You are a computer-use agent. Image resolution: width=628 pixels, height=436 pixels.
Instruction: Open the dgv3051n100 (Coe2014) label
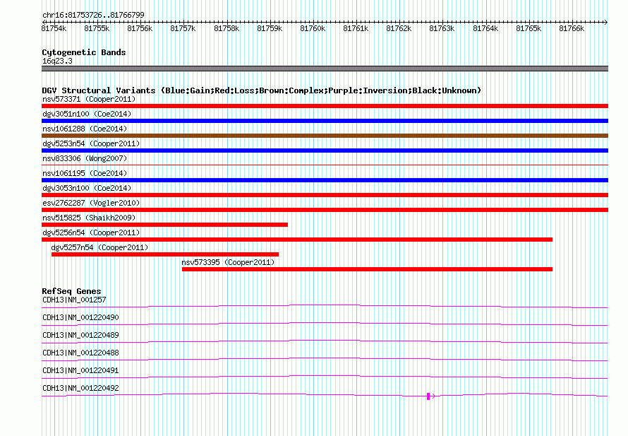tap(87, 114)
